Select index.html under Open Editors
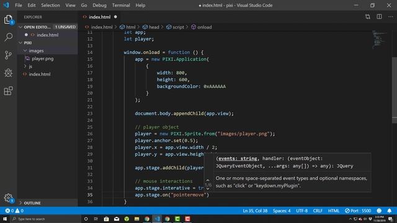 click(47, 35)
